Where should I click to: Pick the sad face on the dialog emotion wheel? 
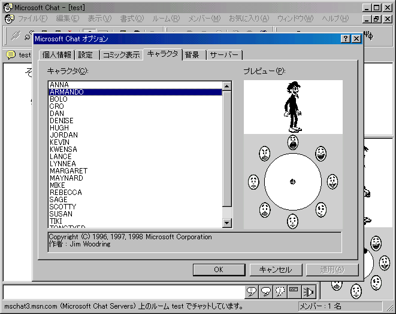(253, 182)
